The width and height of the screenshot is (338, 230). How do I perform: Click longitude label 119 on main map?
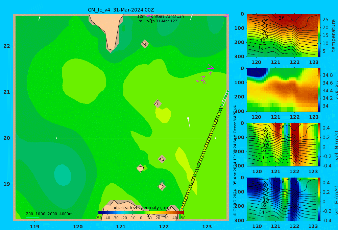pos(34,227)
